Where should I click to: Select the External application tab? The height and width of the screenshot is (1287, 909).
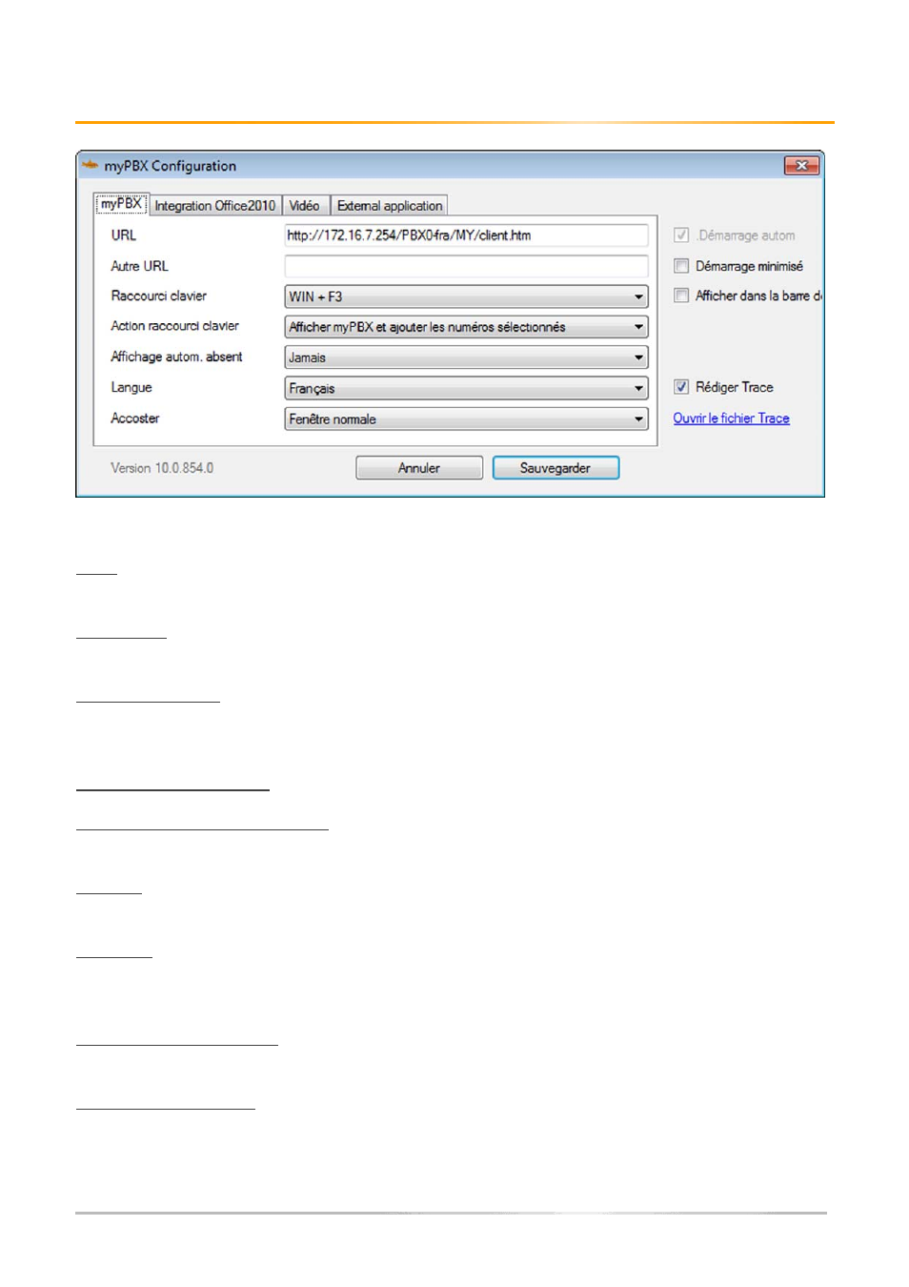point(390,205)
